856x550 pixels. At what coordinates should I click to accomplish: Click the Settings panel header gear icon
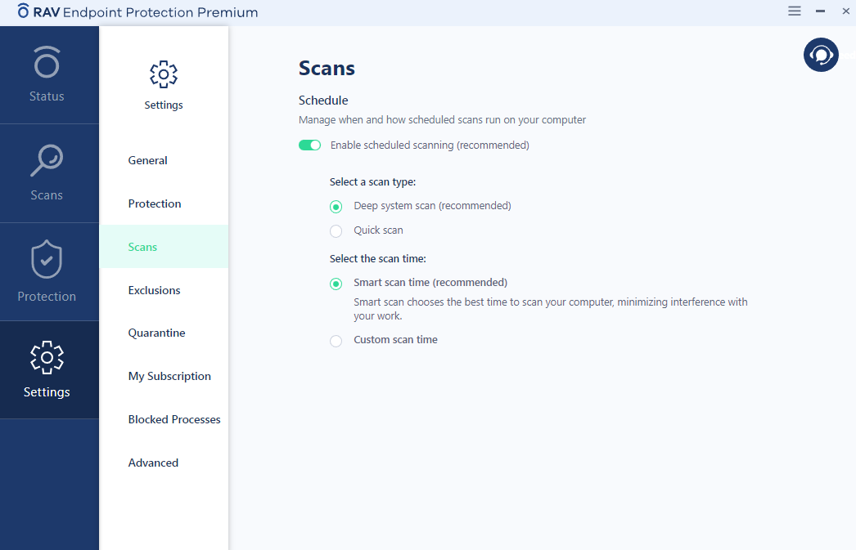tap(164, 74)
